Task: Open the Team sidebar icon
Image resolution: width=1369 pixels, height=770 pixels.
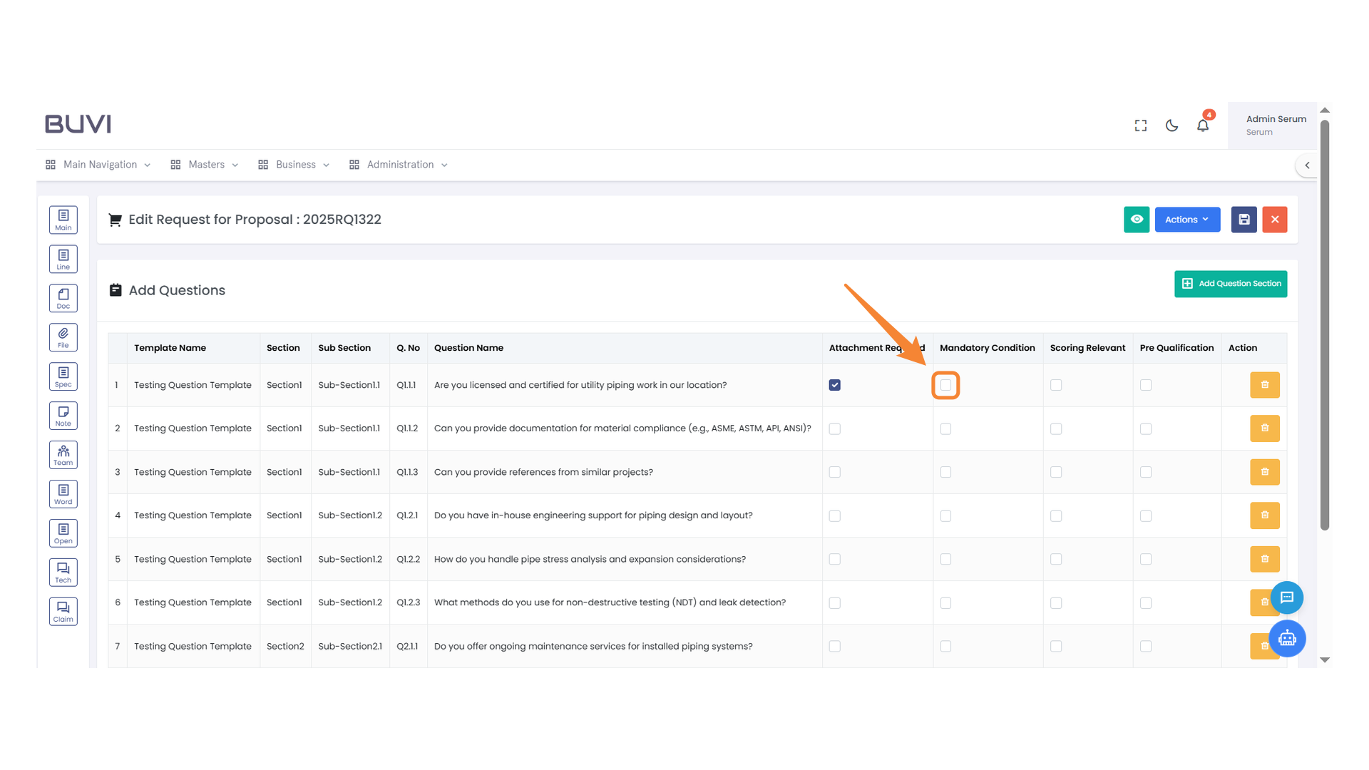Action: tap(63, 454)
